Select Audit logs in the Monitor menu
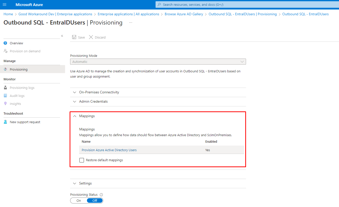The height and width of the screenshot is (207, 339). pyautogui.click(x=17, y=96)
